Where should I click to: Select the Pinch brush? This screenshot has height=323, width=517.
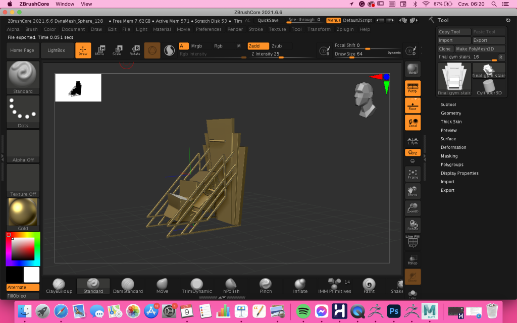[x=266, y=286]
